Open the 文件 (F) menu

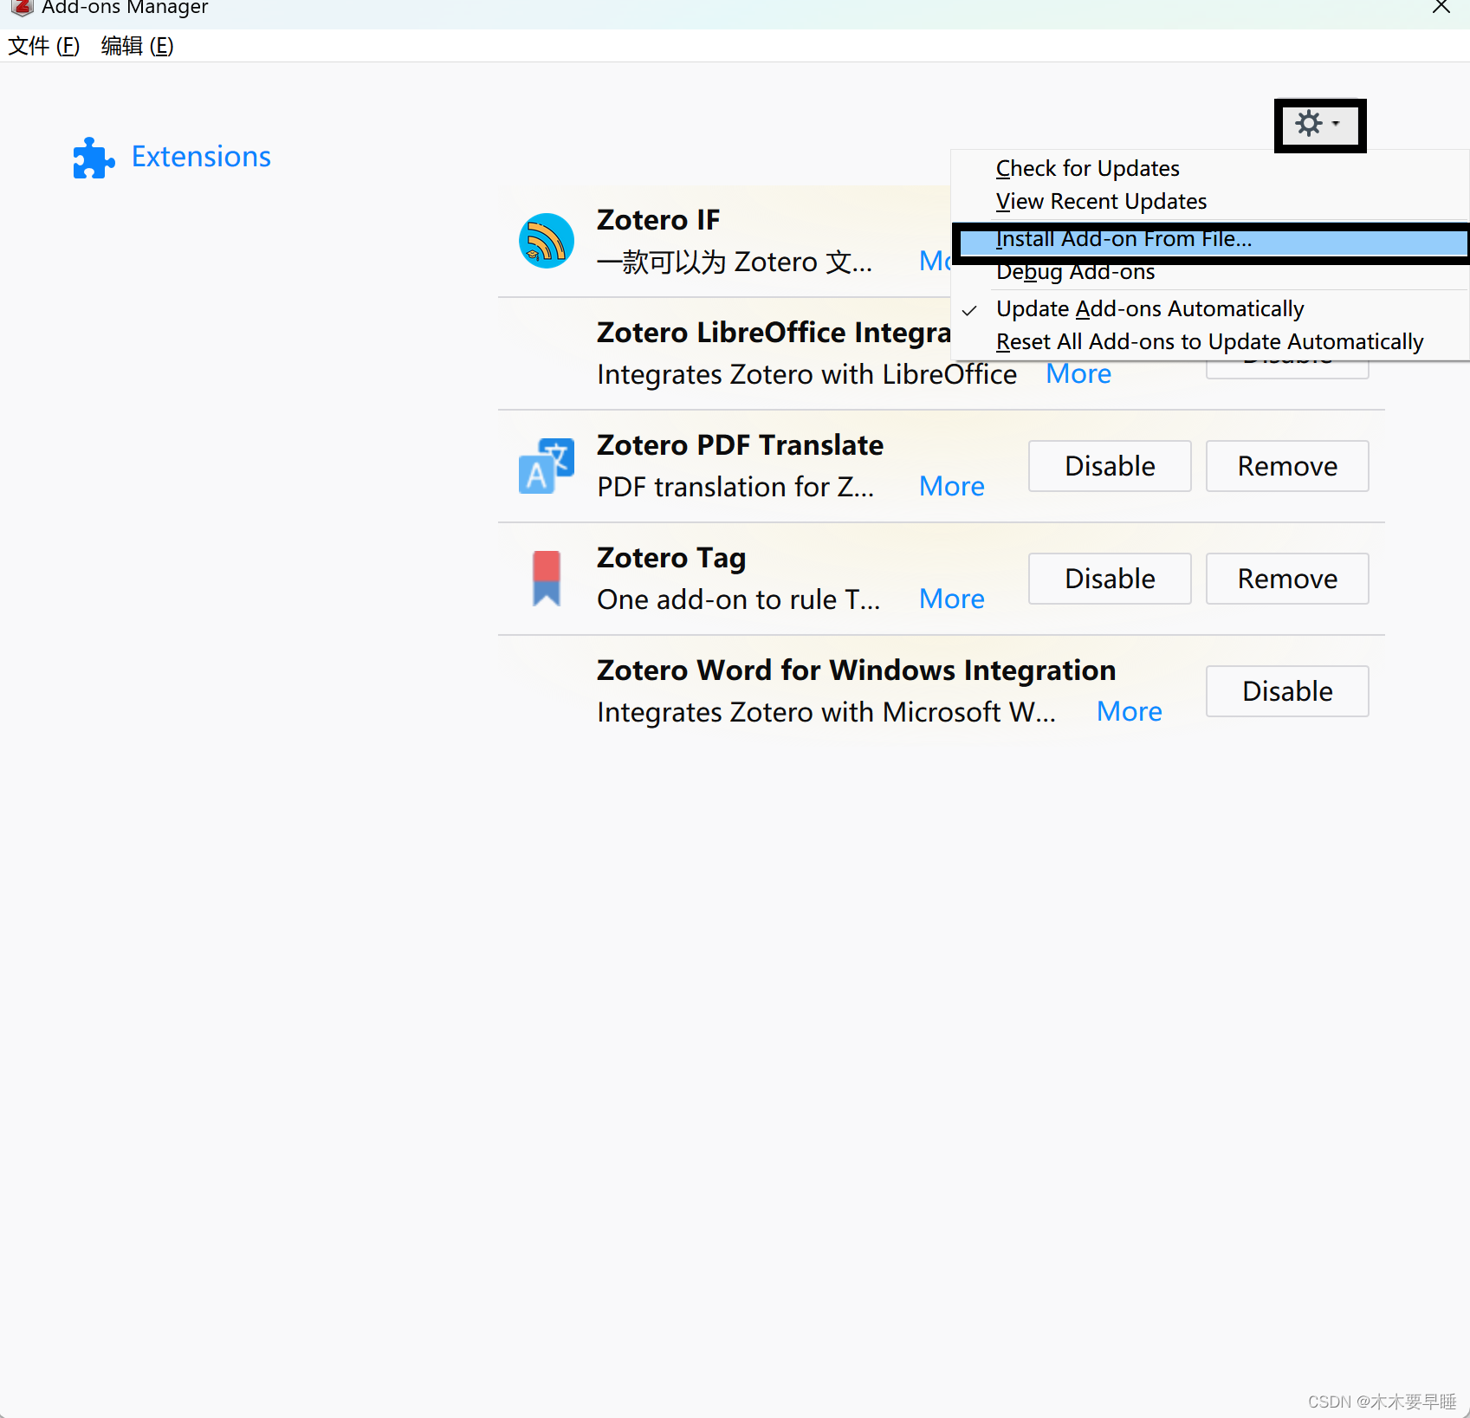pyautogui.click(x=43, y=46)
